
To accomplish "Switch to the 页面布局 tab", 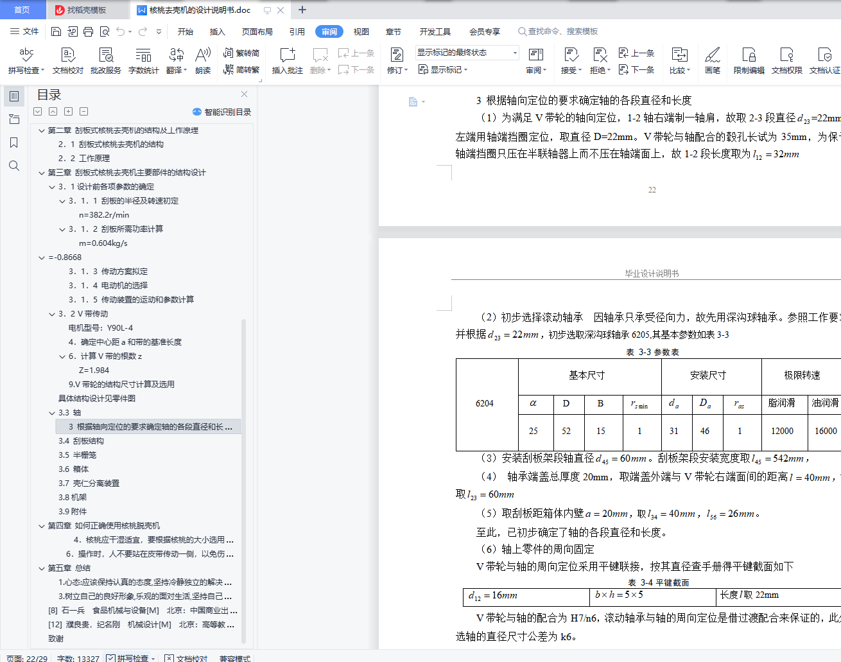I will click(x=257, y=31).
